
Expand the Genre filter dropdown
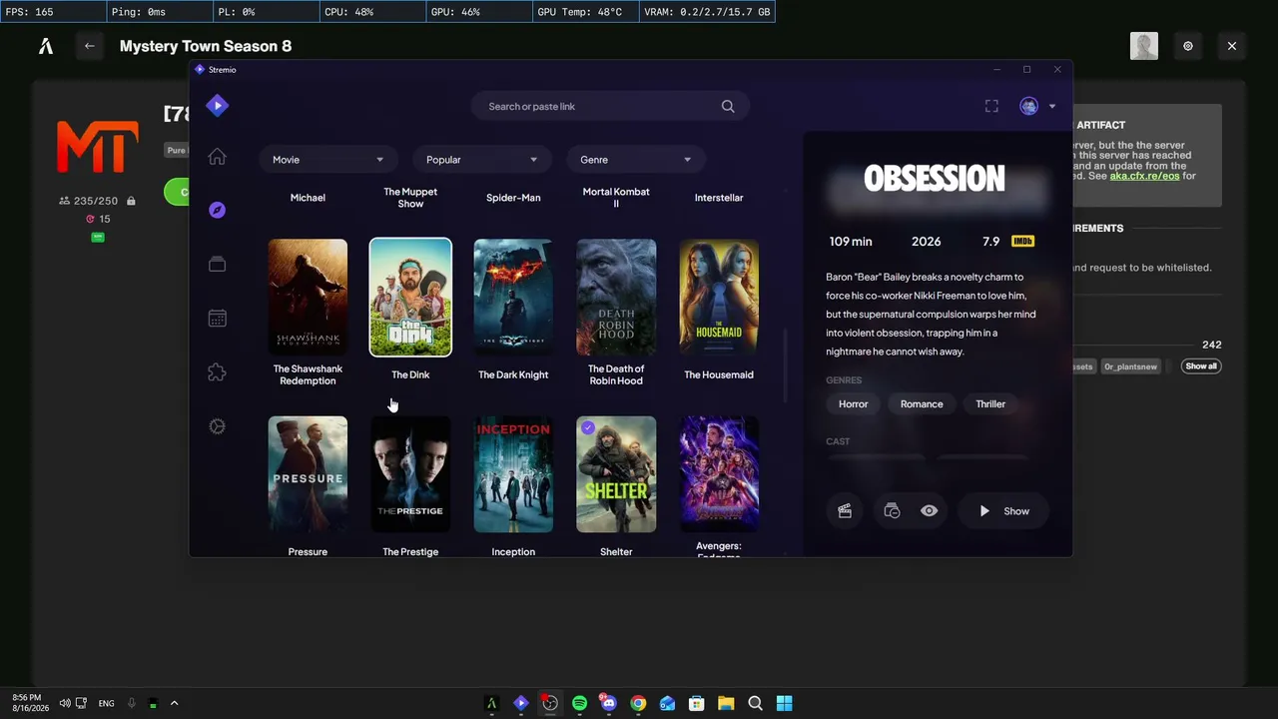coord(636,160)
